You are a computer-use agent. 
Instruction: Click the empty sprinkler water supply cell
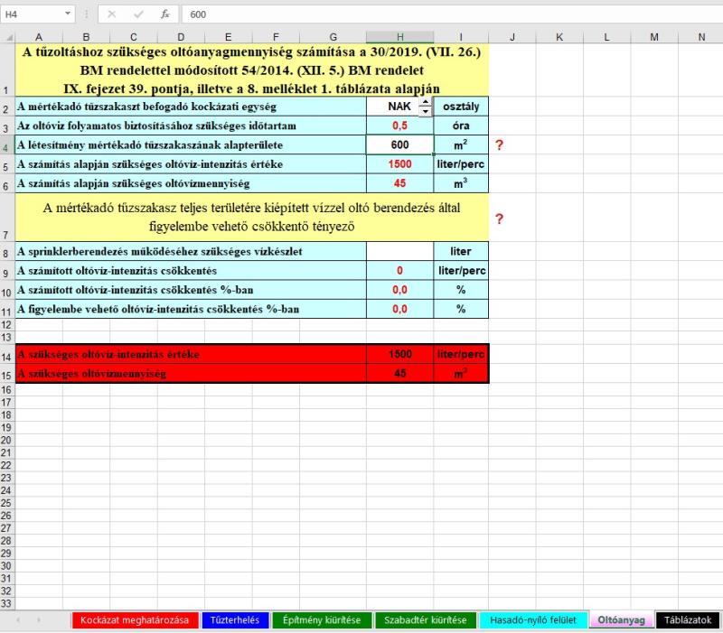399,252
